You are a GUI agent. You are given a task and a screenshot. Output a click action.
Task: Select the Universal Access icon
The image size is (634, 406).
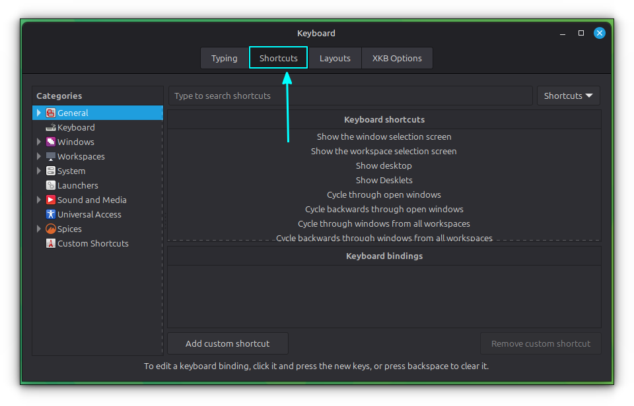50,214
